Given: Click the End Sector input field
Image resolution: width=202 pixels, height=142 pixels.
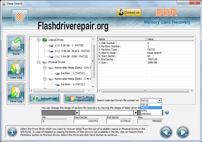Looking at the screenshot, I should (x=119, y=121).
